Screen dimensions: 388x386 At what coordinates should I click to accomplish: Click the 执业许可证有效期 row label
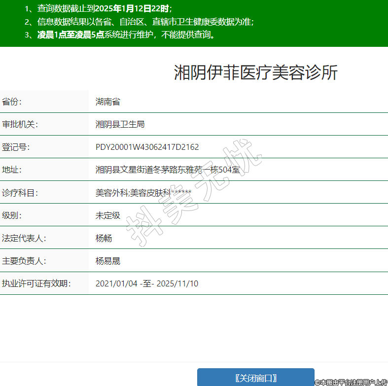(36, 283)
